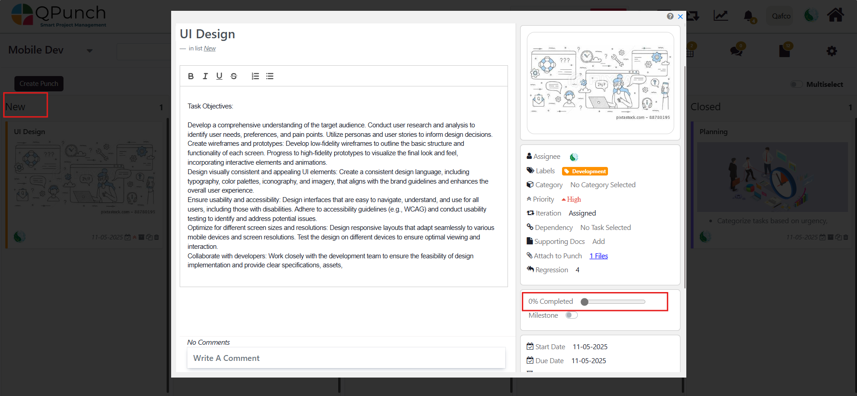Delete the UI Design card via trash icon
Viewport: 857px width, 396px height.
[157, 237]
